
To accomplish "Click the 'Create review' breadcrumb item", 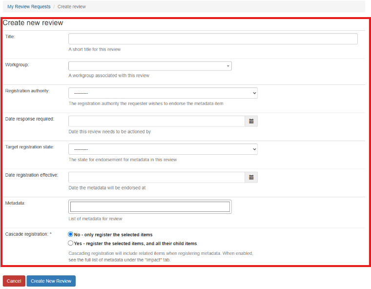I will (72, 6).
